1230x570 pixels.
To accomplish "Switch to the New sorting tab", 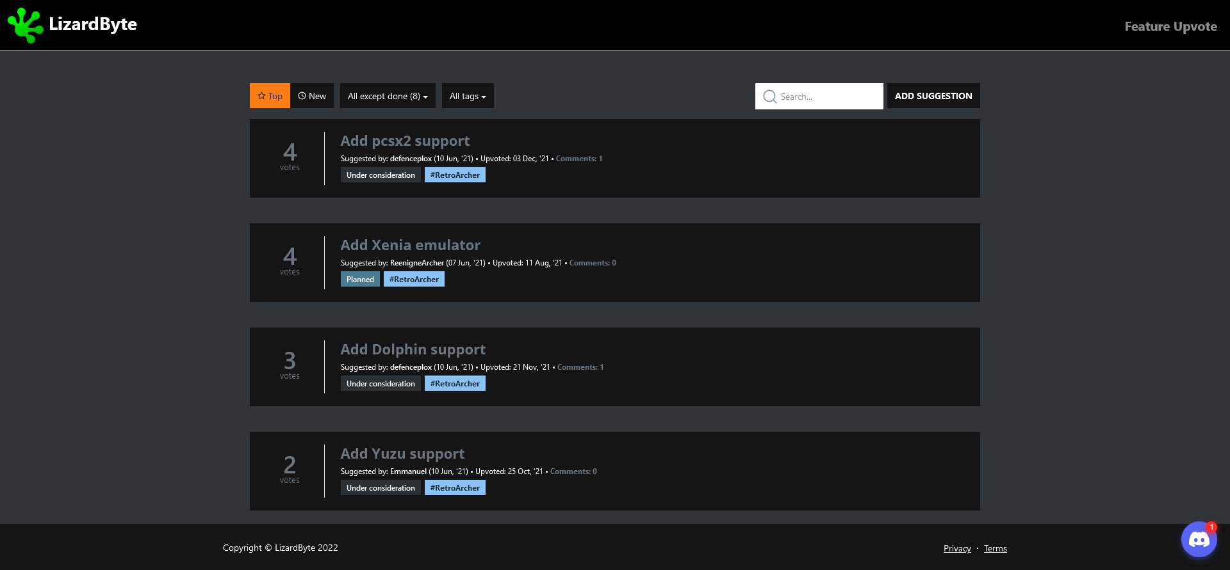I will pyautogui.click(x=312, y=96).
